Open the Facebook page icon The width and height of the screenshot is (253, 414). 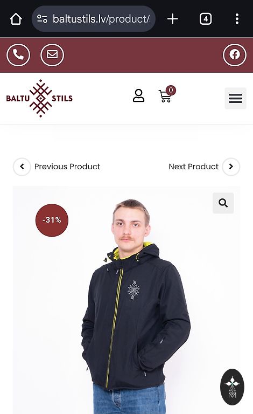235,55
